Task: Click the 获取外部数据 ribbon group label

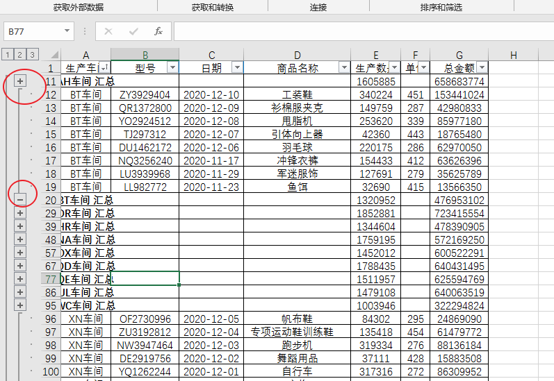Action: click(79, 7)
